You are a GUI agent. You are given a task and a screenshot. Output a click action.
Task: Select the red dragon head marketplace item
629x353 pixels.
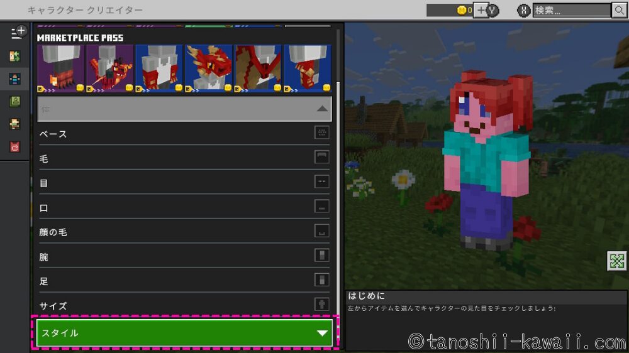tap(209, 68)
